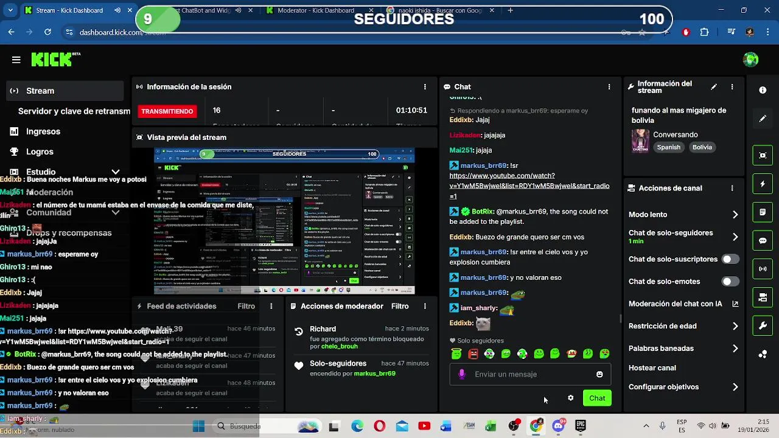
Task: Open the emoji picker in the chat input
Action: pyautogui.click(x=599, y=374)
